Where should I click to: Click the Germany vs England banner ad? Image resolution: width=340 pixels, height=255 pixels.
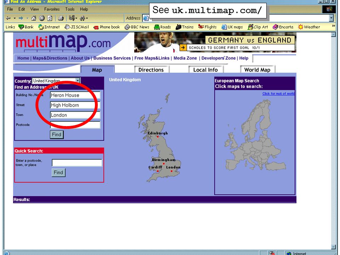215,42
